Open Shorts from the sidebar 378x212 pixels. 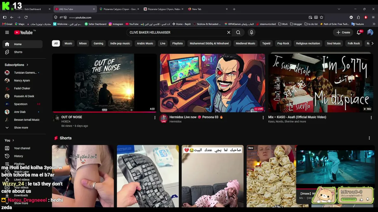click(x=22, y=52)
